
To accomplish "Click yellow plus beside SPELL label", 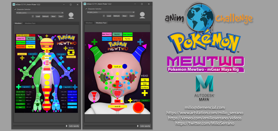I will tap(130, 101).
